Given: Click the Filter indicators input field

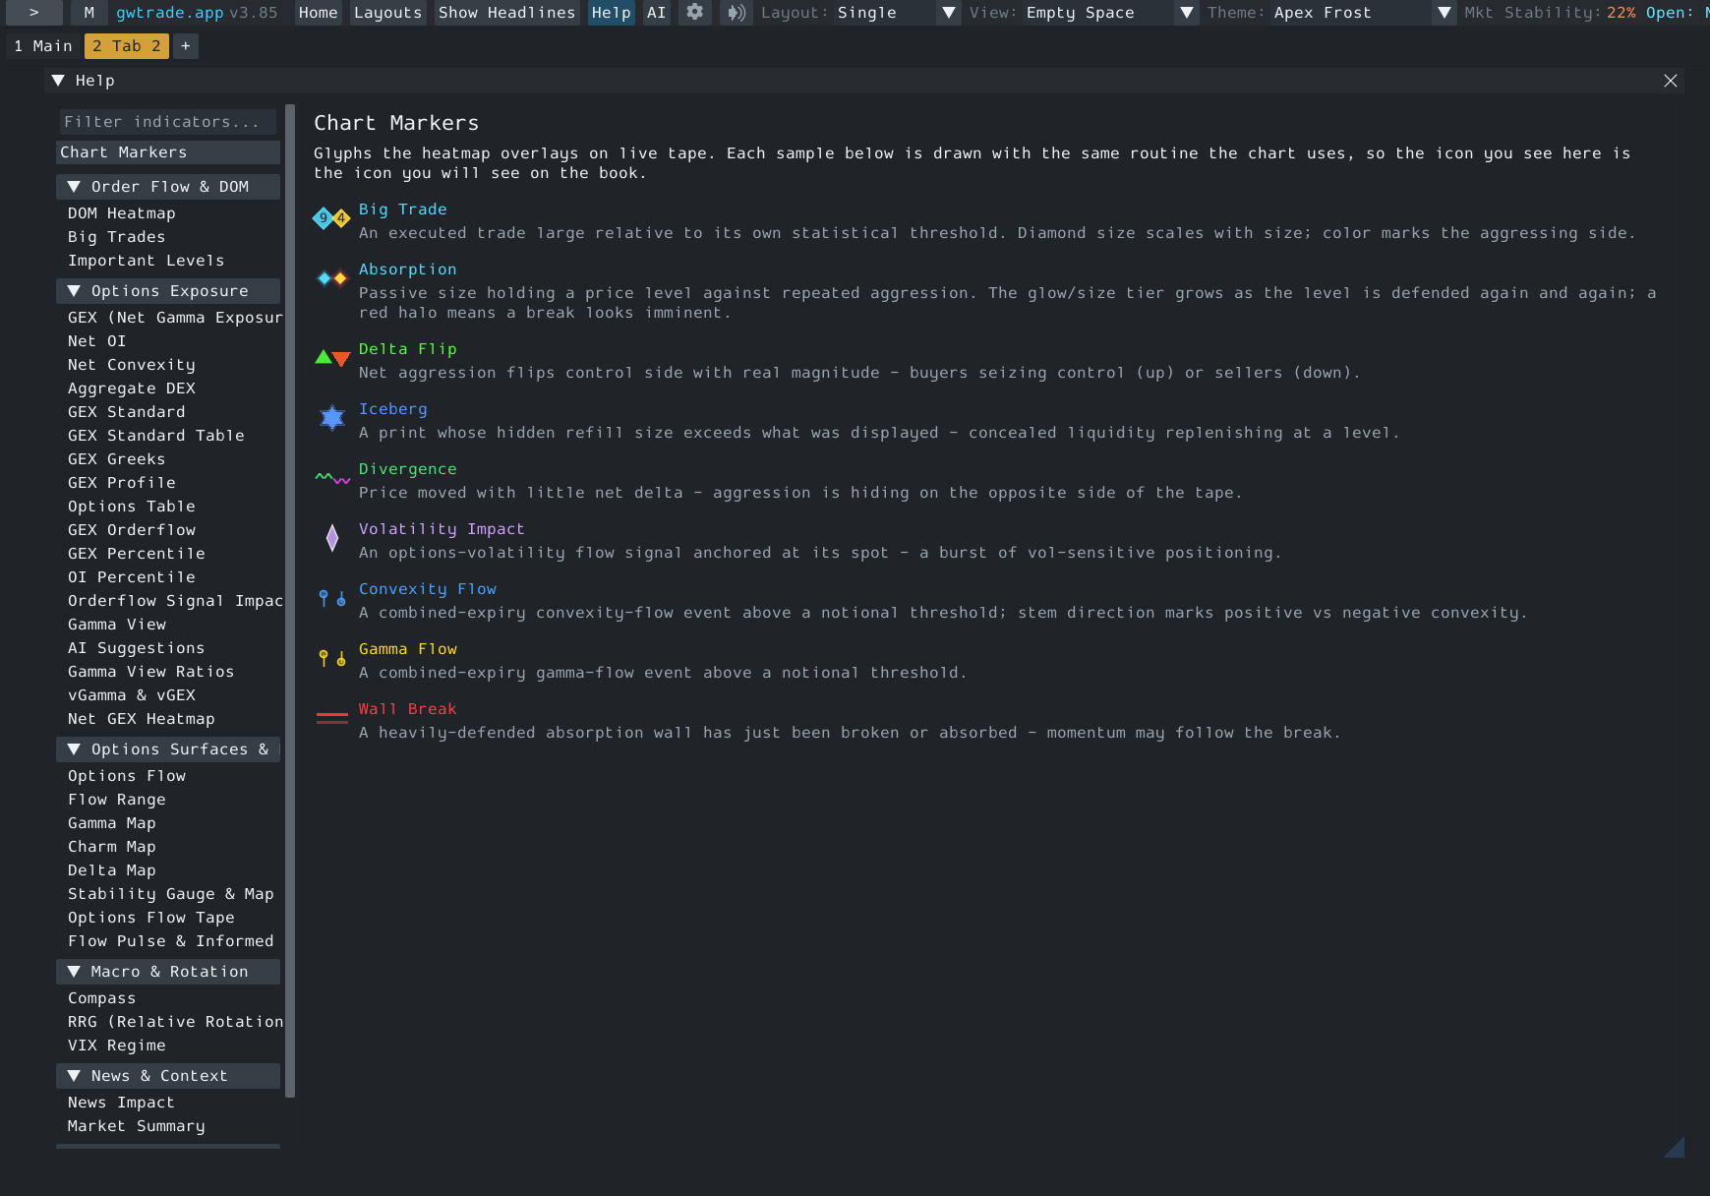Looking at the screenshot, I should tap(168, 122).
